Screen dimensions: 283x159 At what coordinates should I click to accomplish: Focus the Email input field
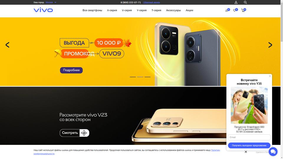click(249, 137)
